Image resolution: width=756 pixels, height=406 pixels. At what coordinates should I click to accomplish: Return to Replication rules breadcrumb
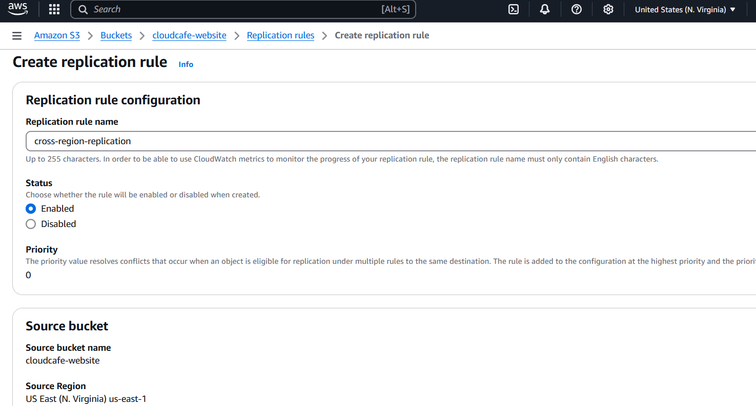pyautogui.click(x=281, y=35)
